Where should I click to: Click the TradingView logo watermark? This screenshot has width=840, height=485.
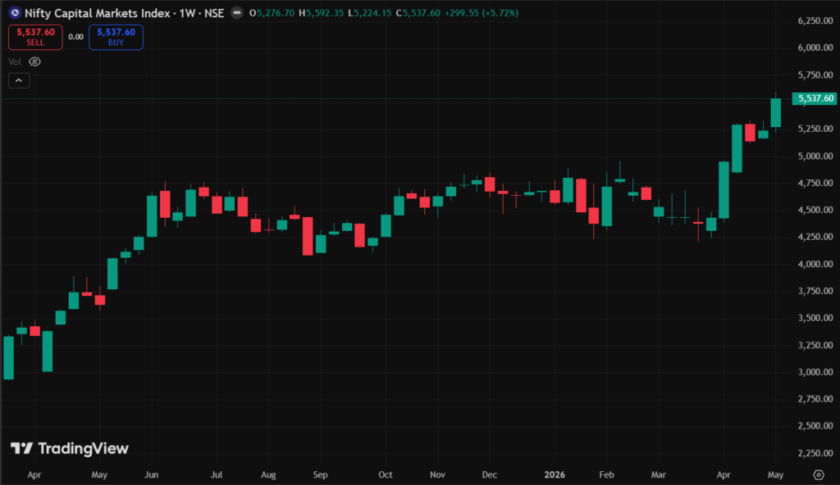[x=70, y=449]
